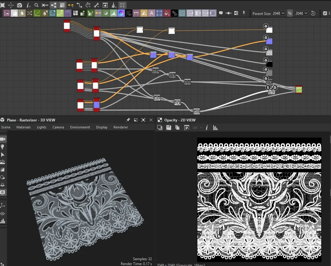Open the Environment menu in 3D View
This screenshot has height=266, width=331.
tap(80, 127)
